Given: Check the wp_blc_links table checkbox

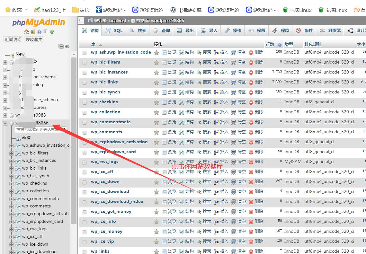Looking at the screenshot, I should pyautogui.click(x=85, y=83).
